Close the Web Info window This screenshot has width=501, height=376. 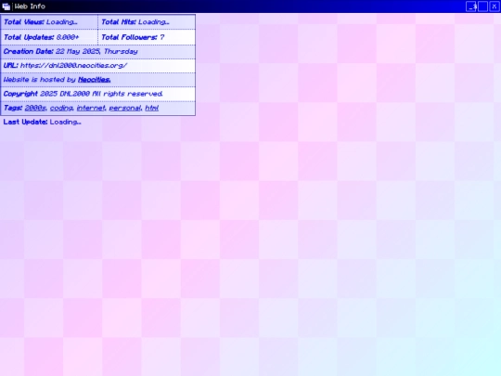click(494, 6)
